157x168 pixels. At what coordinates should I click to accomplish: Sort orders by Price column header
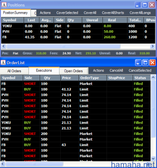[69, 78]
